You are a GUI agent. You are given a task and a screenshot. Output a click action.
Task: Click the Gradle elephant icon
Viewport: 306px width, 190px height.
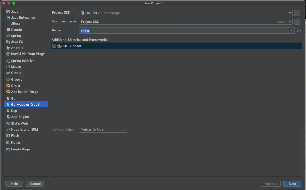tap(8, 73)
